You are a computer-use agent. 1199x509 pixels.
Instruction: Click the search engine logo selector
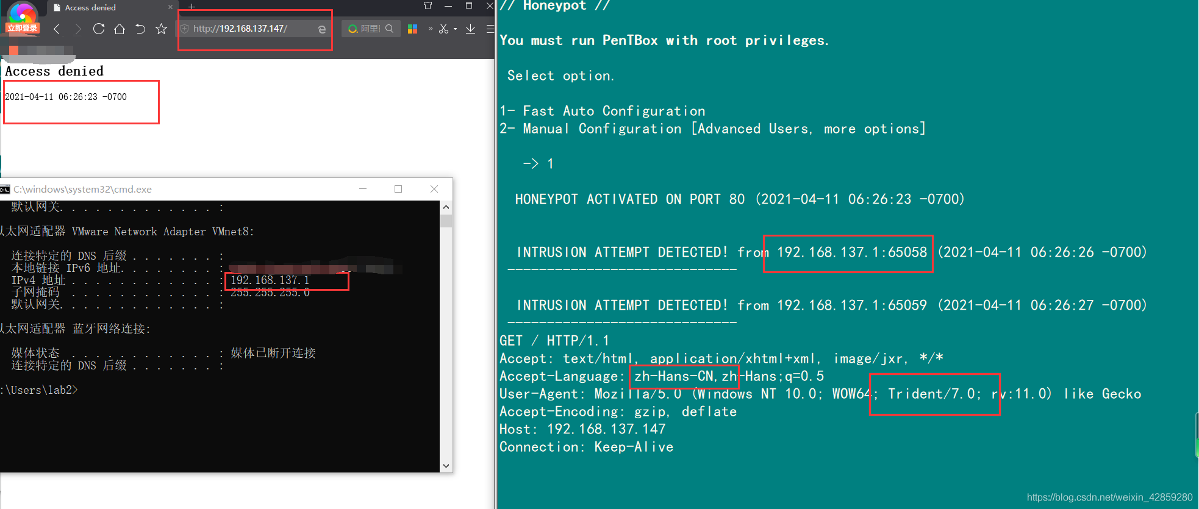click(353, 29)
